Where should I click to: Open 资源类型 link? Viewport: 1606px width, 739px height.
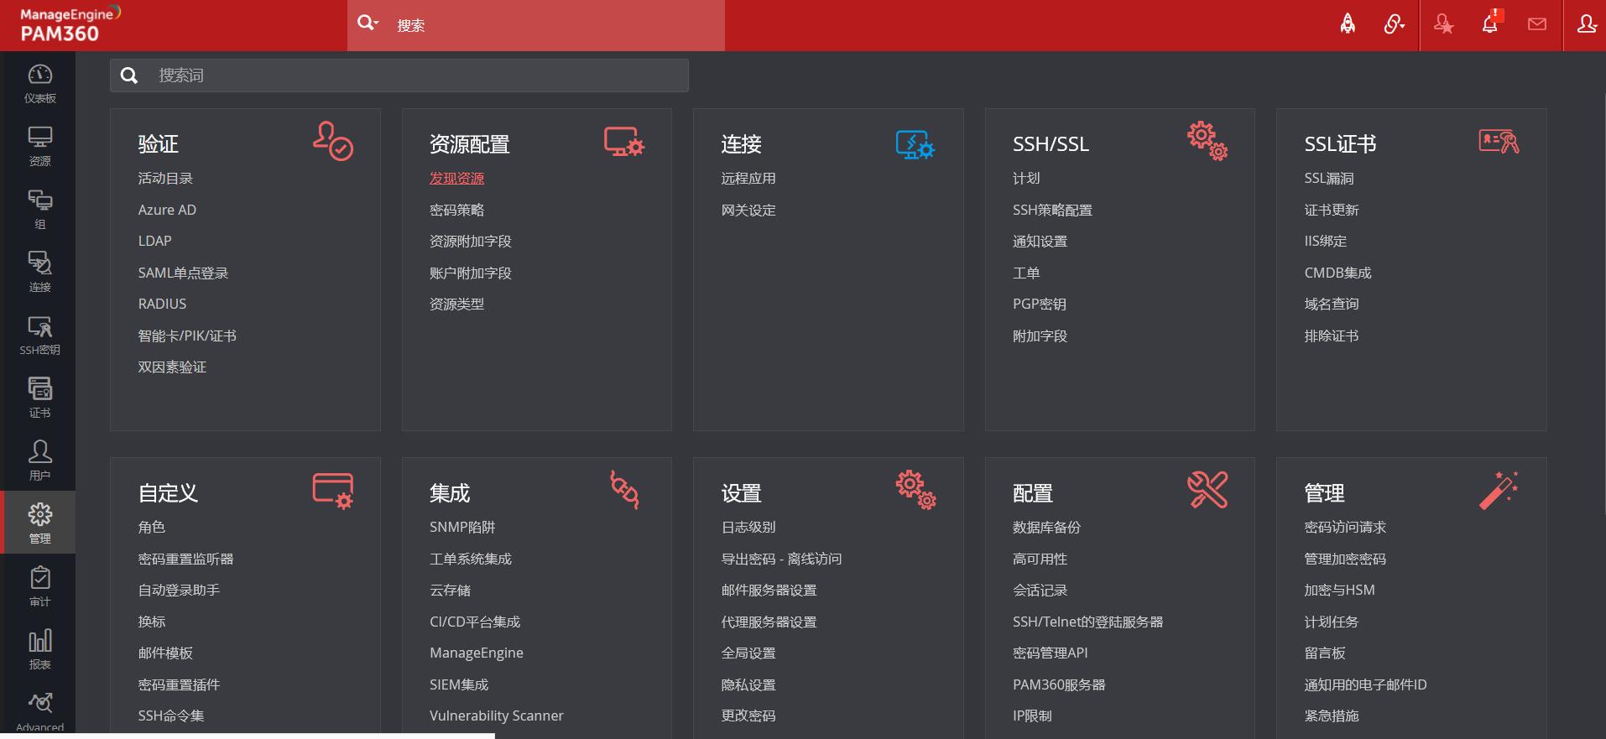click(x=456, y=304)
